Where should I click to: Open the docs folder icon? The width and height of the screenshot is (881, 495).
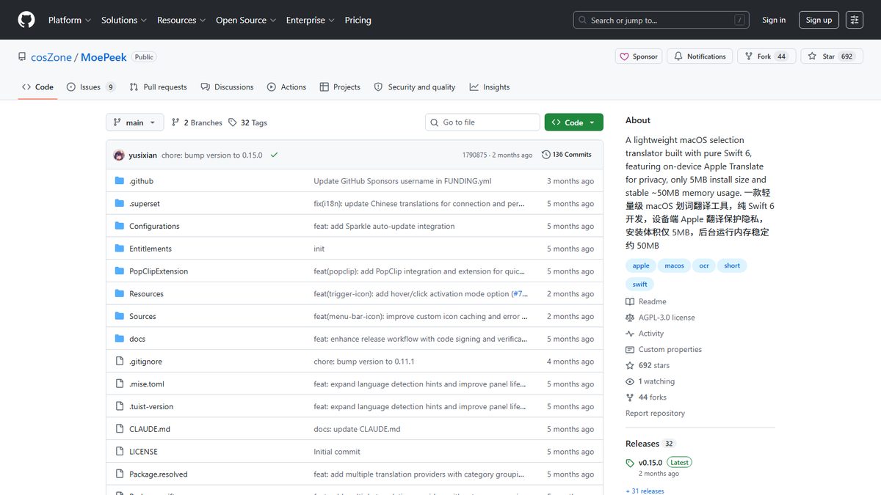click(120, 339)
